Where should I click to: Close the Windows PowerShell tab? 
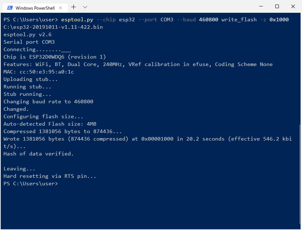pyautogui.click(x=61, y=8)
